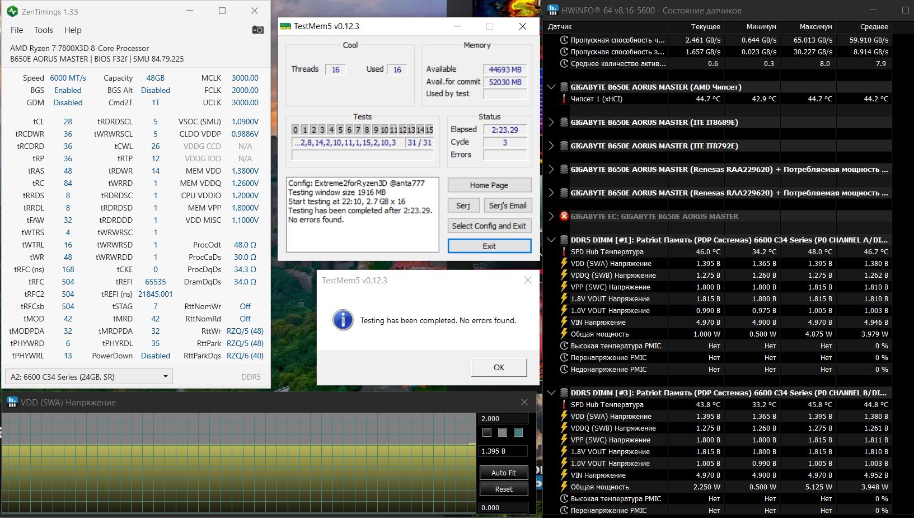Screen dimensions: 914x518
Task: Click Select Config and Exit in TestMem5
Action: pos(489,226)
